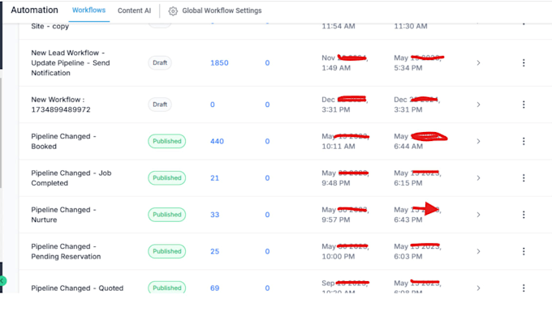Click the Published badge for Pipeline Changed - Quoted
This screenshot has width=552, height=316.
167,288
